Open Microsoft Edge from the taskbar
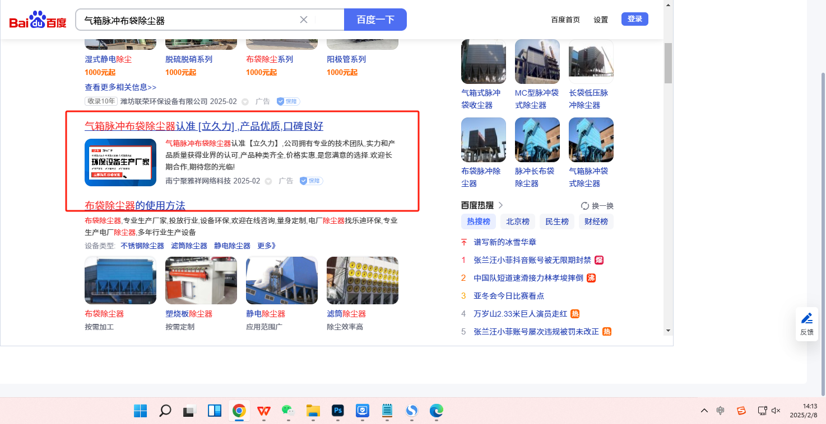 (437, 411)
